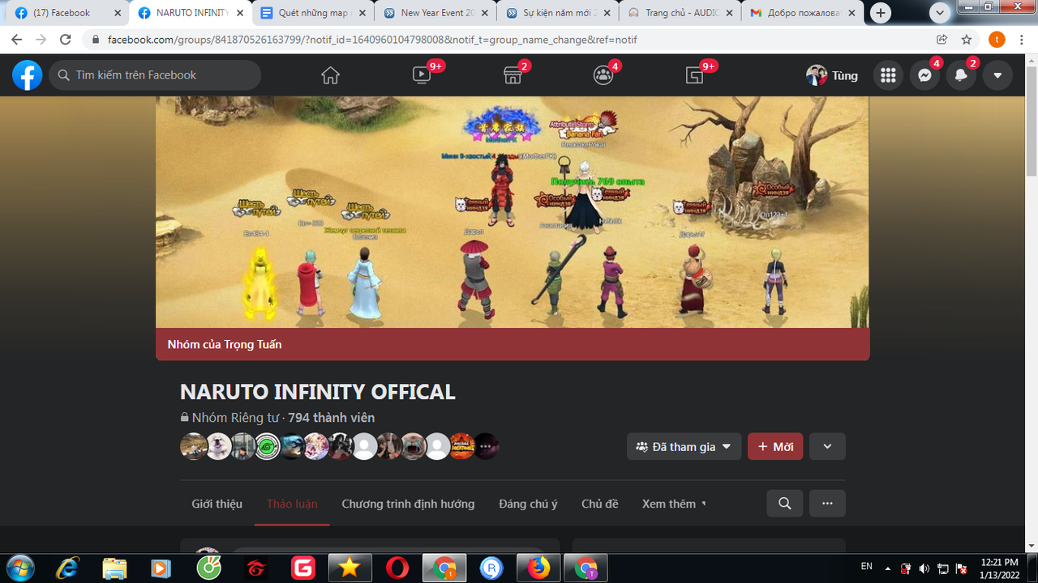Viewport: 1038px width, 583px height.
Task: Open the Đáng chú ý tab
Action: (x=528, y=504)
